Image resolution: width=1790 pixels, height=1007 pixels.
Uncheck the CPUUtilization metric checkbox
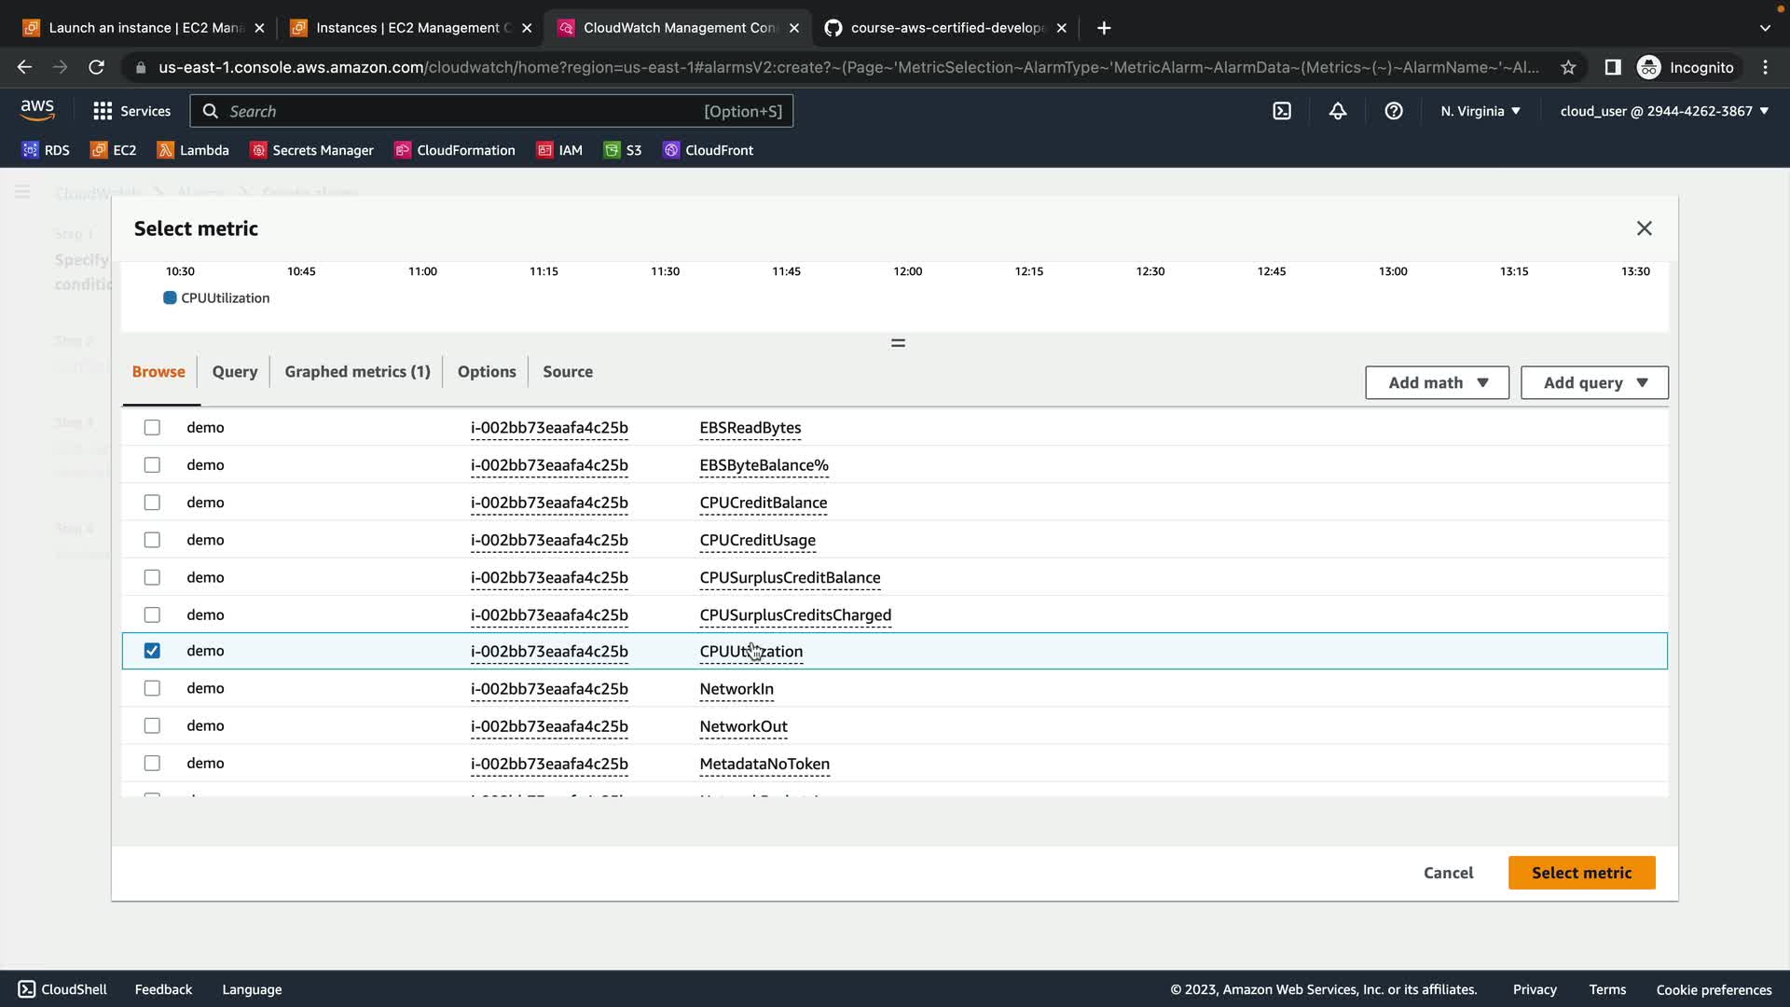pos(152,651)
